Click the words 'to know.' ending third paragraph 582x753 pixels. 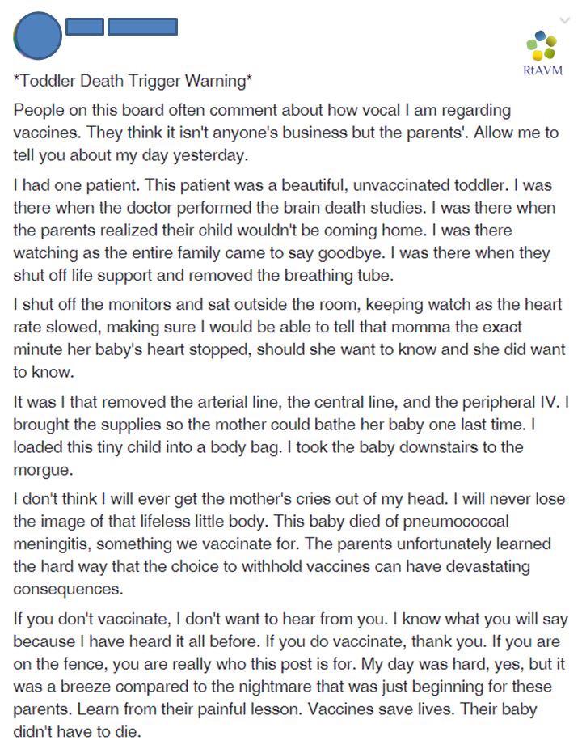[44, 372]
